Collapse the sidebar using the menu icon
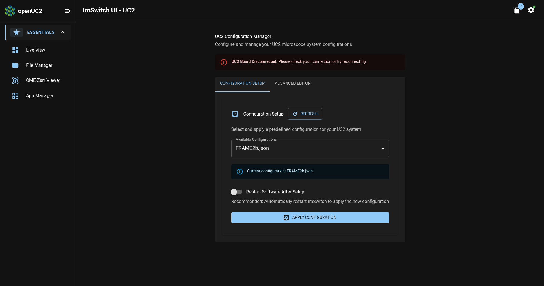Image resolution: width=544 pixels, height=286 pixels. pos(68,11)
